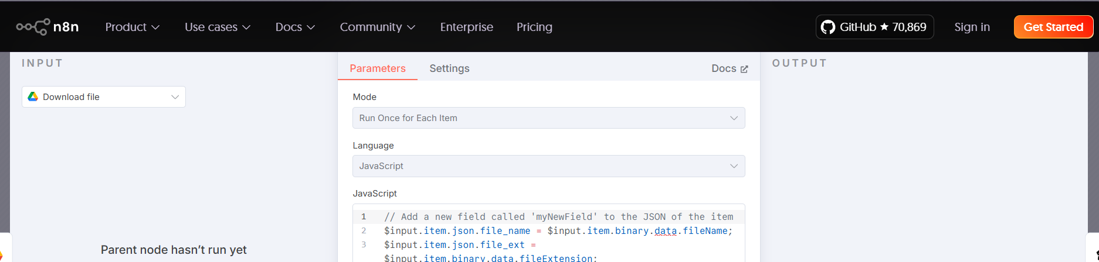
Task: Expand the Product menu
Action: (x=132, y=27)
